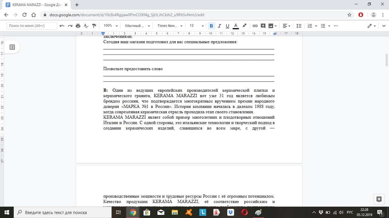Click the docs.google.com address bar

[x=194, y=15]
